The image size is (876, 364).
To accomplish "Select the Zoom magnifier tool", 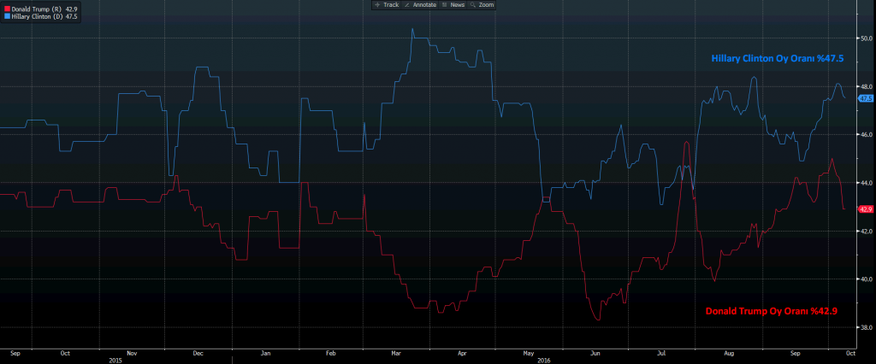I will 482,4.
